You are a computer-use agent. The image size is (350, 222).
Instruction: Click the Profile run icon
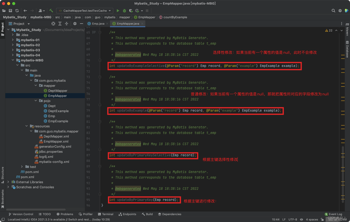(137, 11)
